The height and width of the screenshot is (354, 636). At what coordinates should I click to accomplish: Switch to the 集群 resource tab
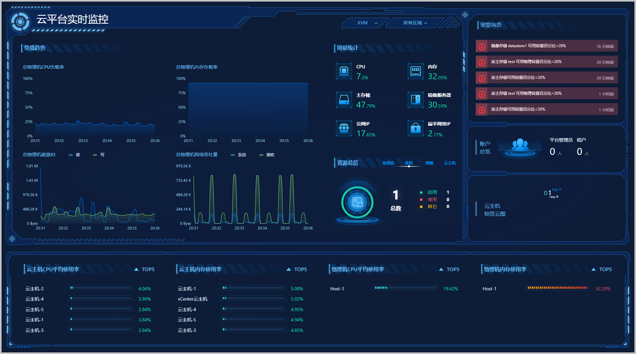[x=409, y=163]
